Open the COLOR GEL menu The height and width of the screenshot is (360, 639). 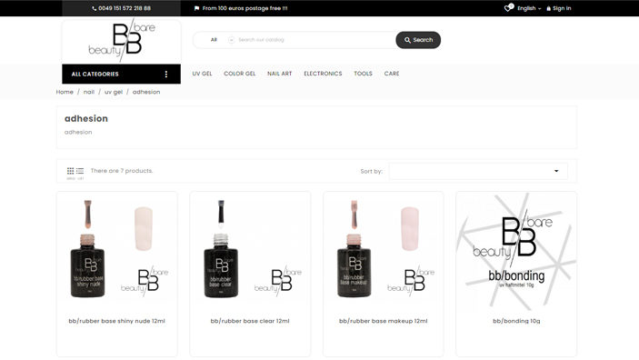click(x=240, y=74)
